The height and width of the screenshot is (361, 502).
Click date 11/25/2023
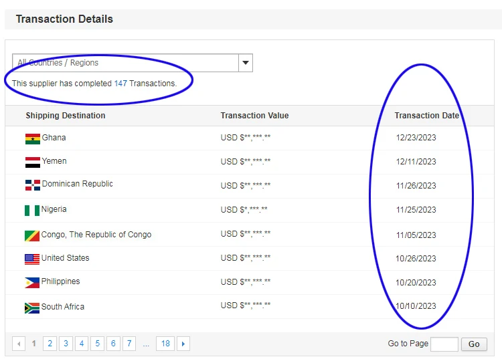point(416,210)
